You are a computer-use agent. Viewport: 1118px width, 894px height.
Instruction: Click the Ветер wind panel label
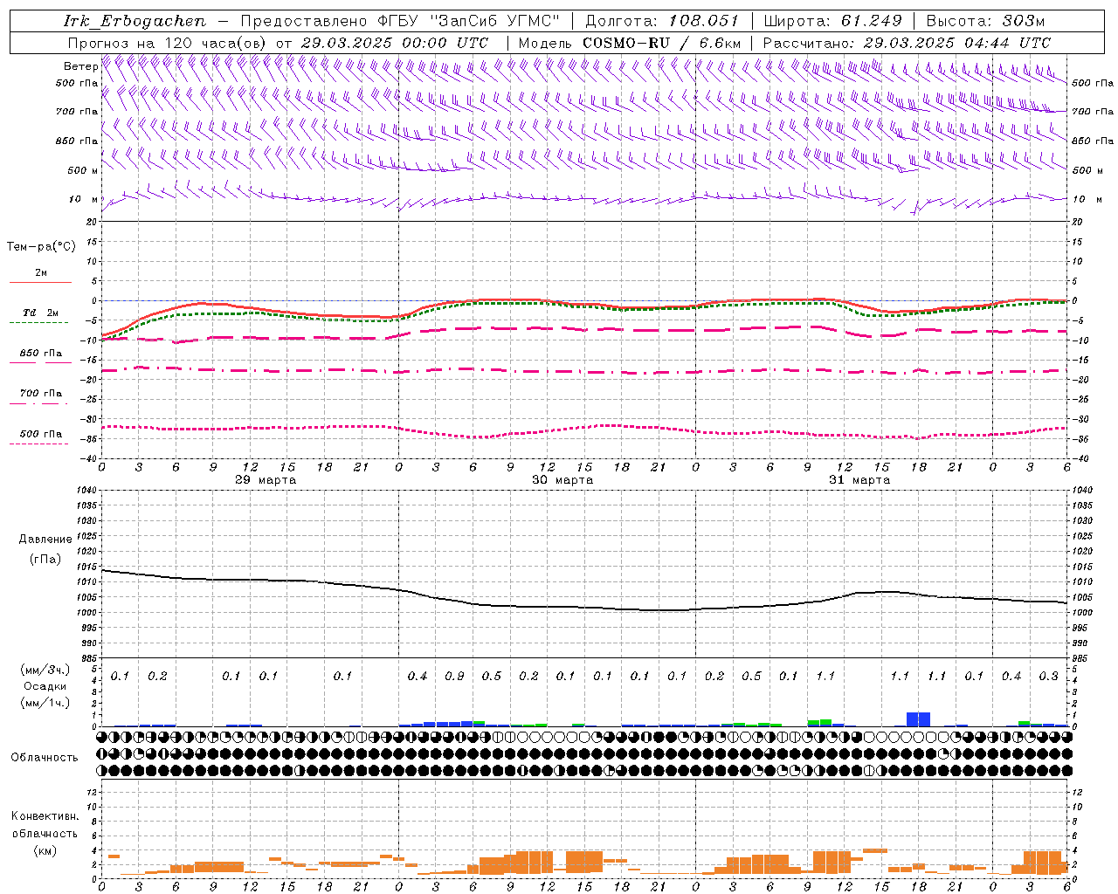click(x=80, y=66)
